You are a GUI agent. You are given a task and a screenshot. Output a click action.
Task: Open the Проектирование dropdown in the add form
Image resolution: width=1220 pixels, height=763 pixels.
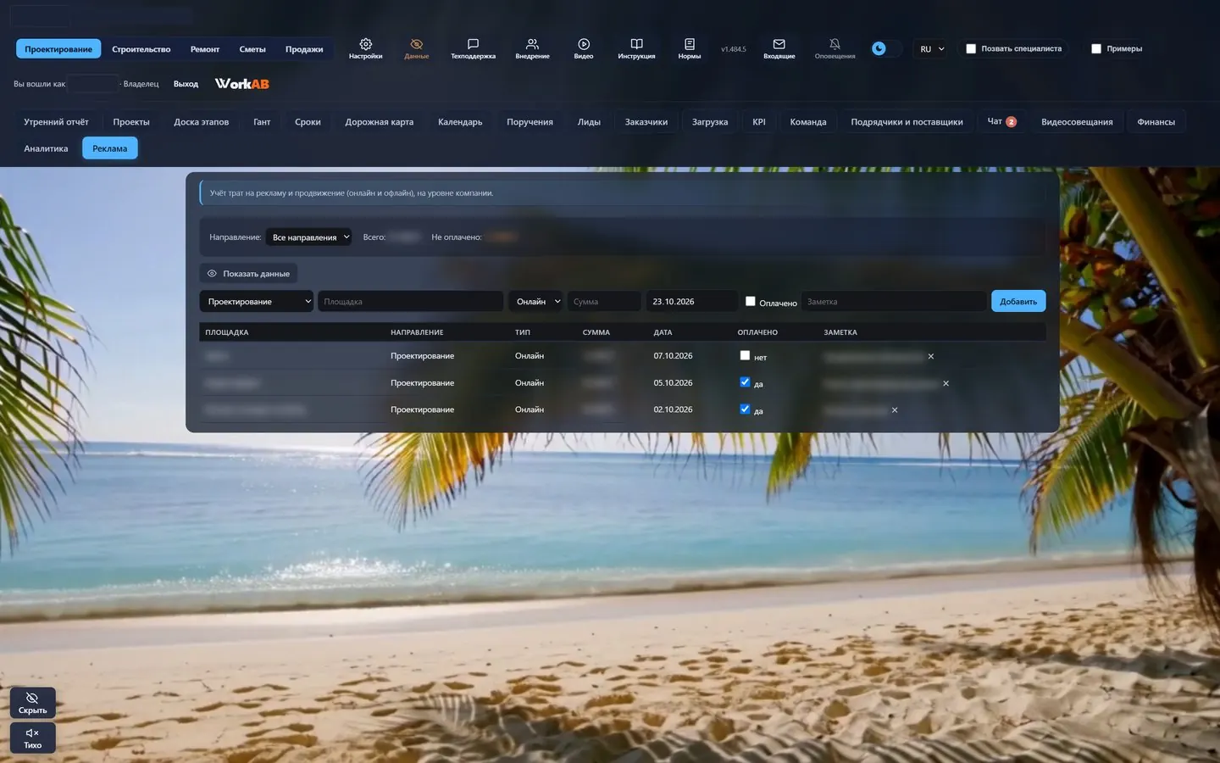pos(257,301)
